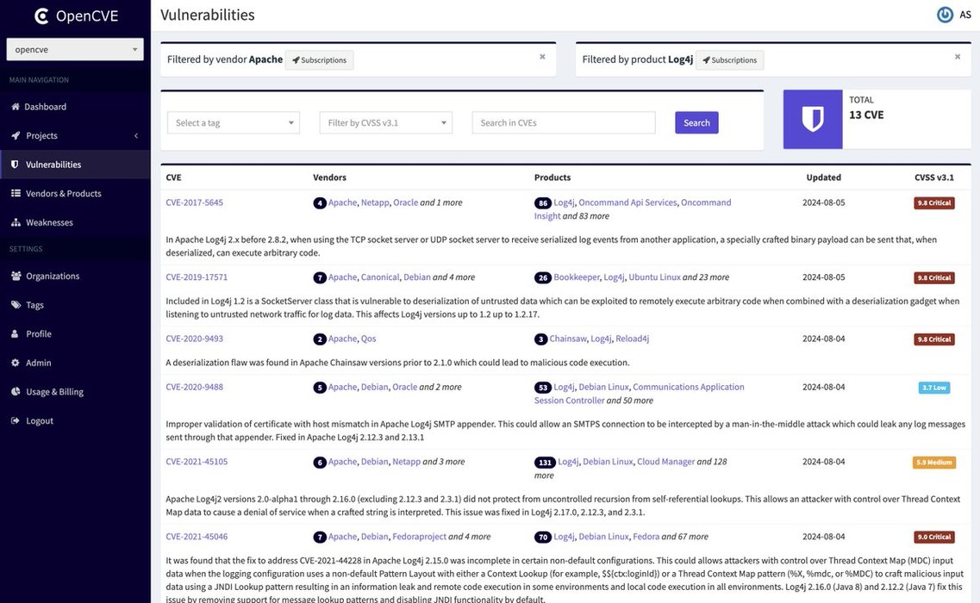980x603 pixels.
Task: Click the AS user initials
Action: click(965, 15)
